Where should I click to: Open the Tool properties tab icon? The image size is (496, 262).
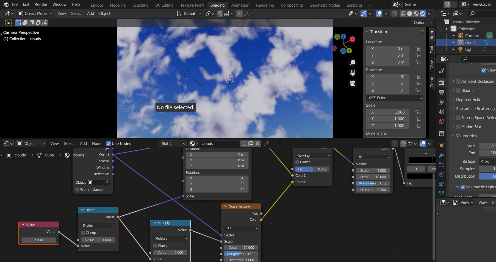(442, 71)
